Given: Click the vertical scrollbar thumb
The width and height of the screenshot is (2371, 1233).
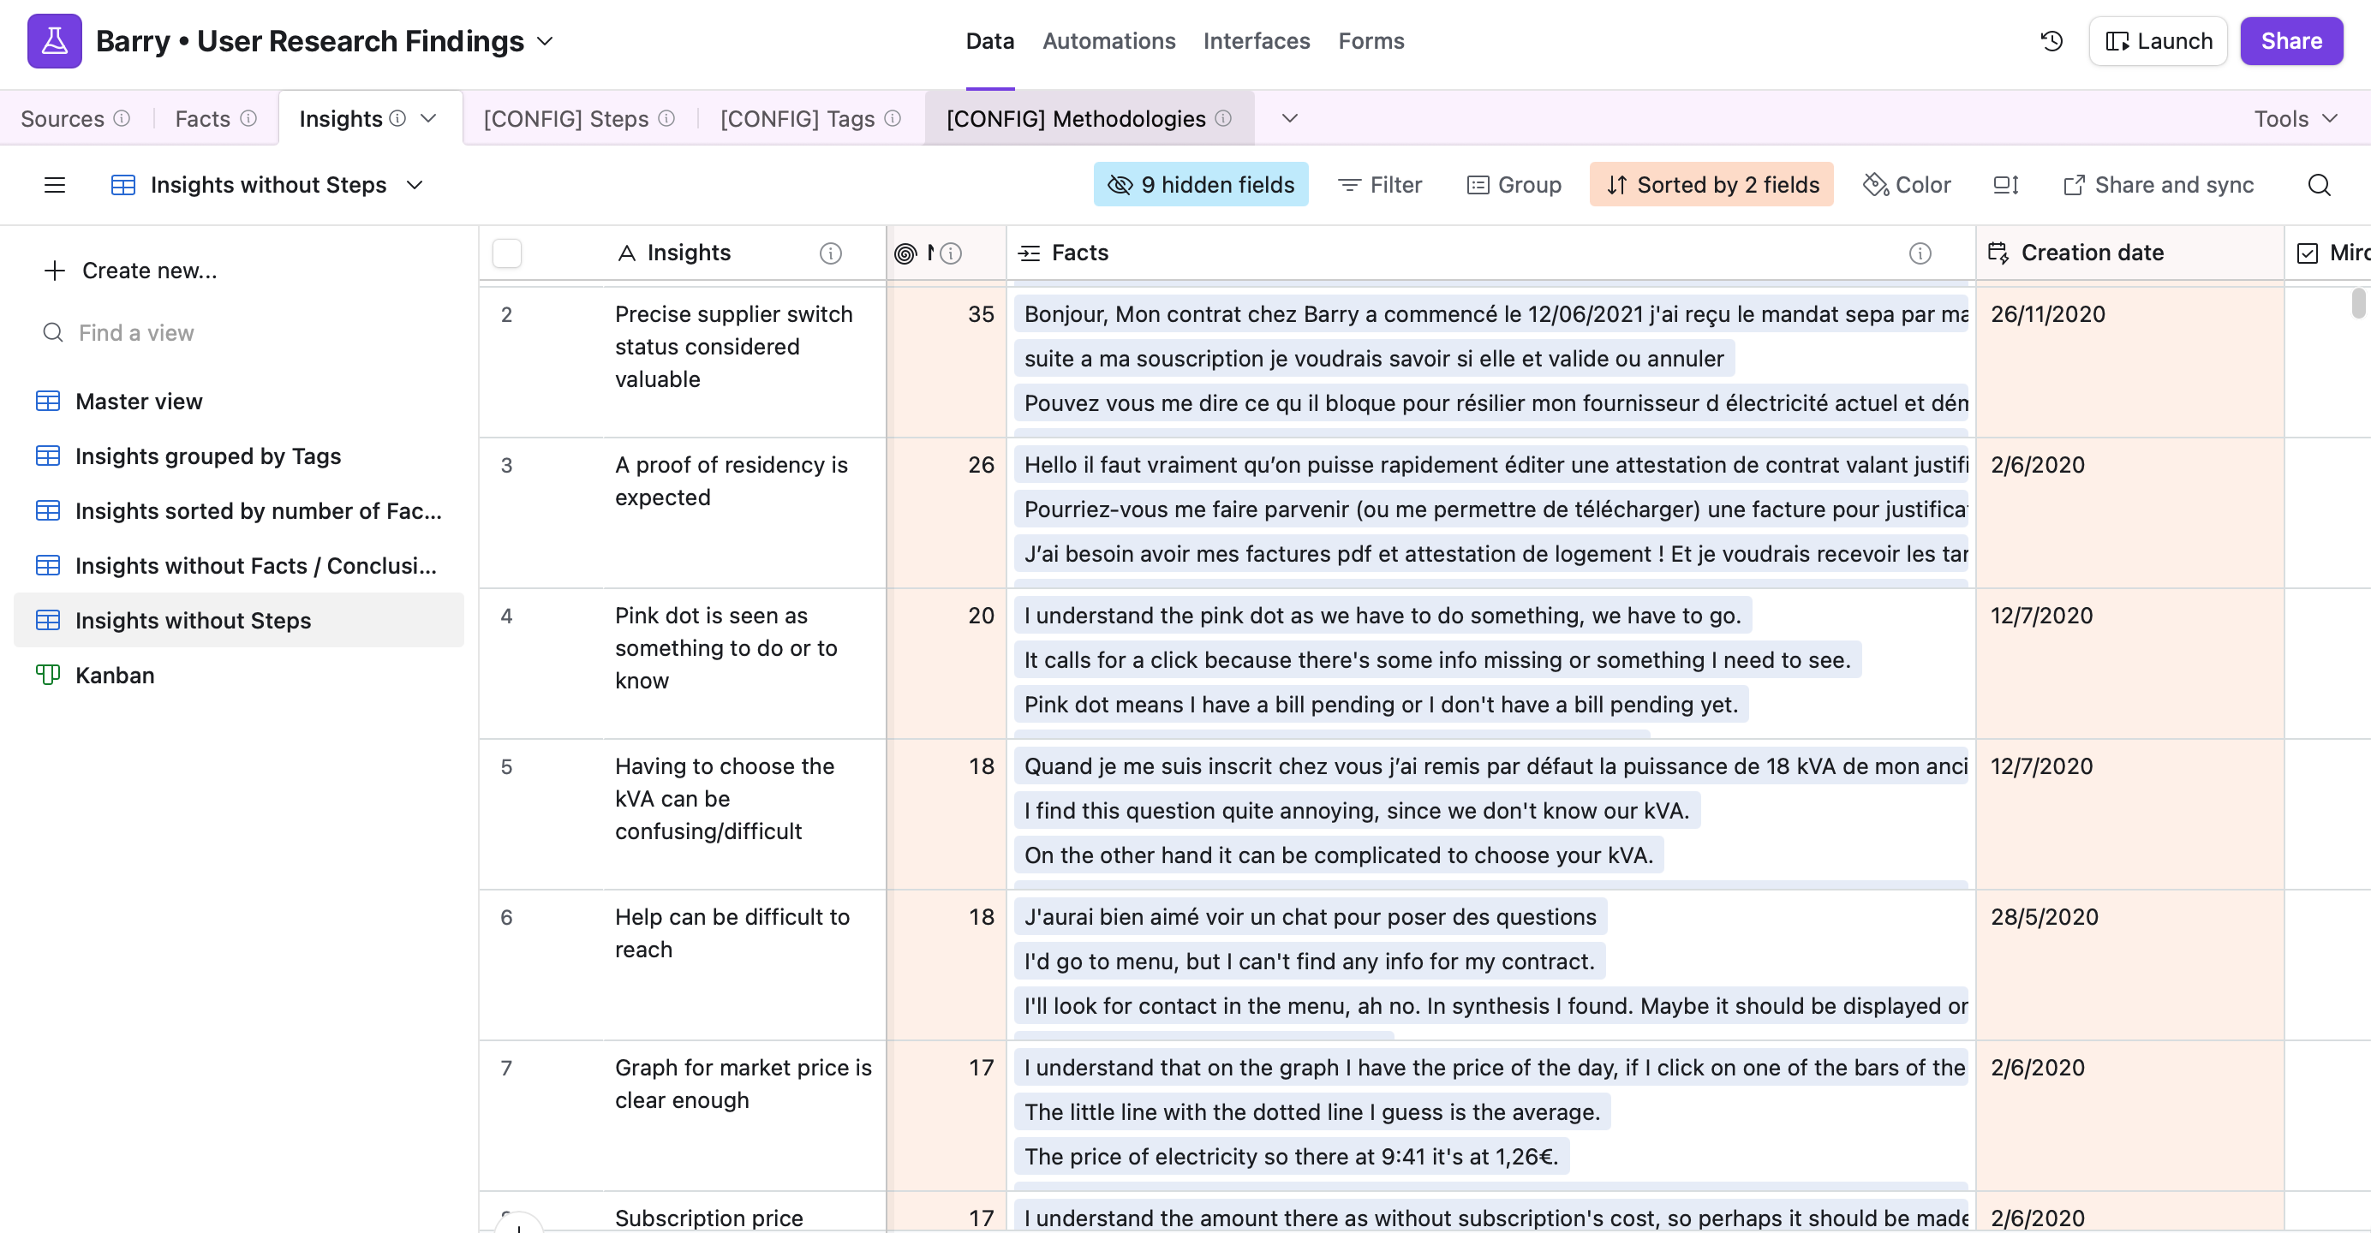Looking at the screenshot, I should 2358,303.
